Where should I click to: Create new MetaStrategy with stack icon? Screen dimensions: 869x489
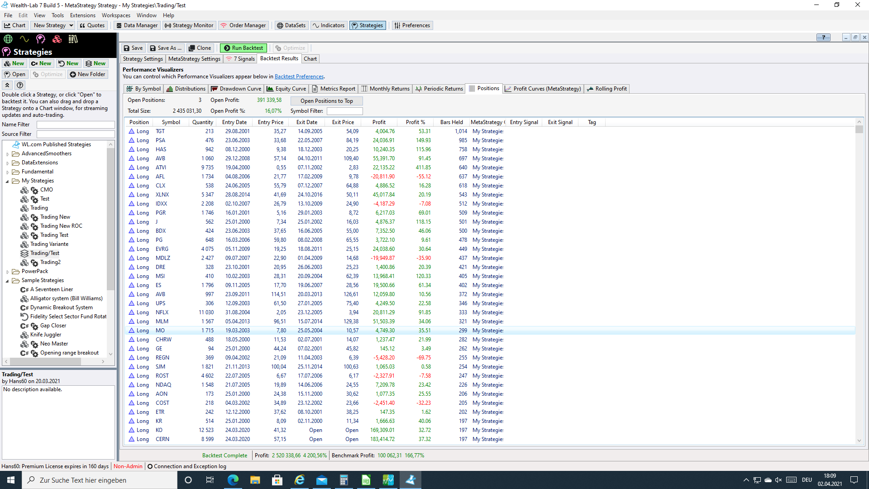pyautogui.click(x=95, y=63)
